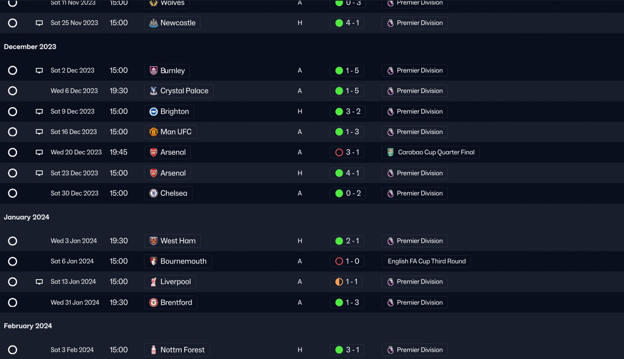This screenshot has height=359, width=624.
Task: Click the December 2023 month header
Action: pyautogui.click(x=30, y=47)
